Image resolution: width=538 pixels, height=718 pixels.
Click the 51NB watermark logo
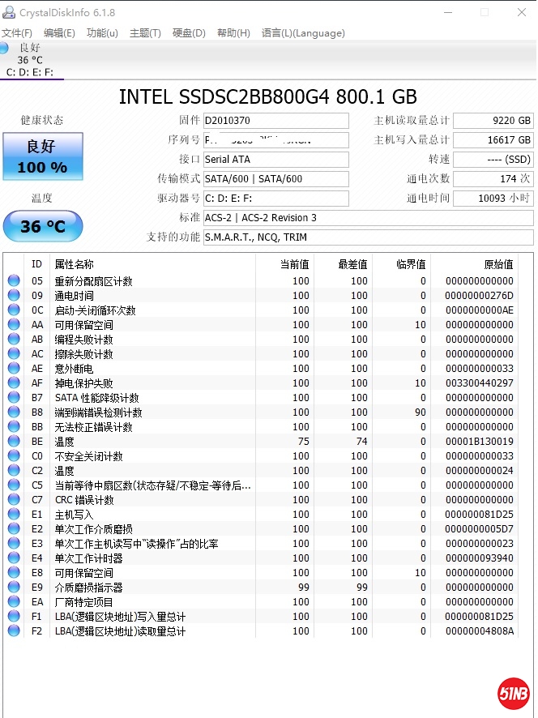[x=513, y=694]
